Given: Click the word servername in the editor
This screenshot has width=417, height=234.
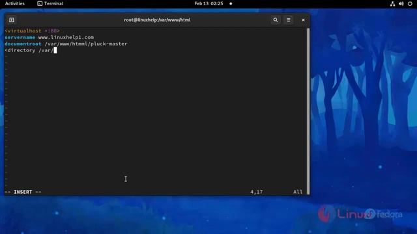Looking at the screenshot, I should (x=20, y=38).
